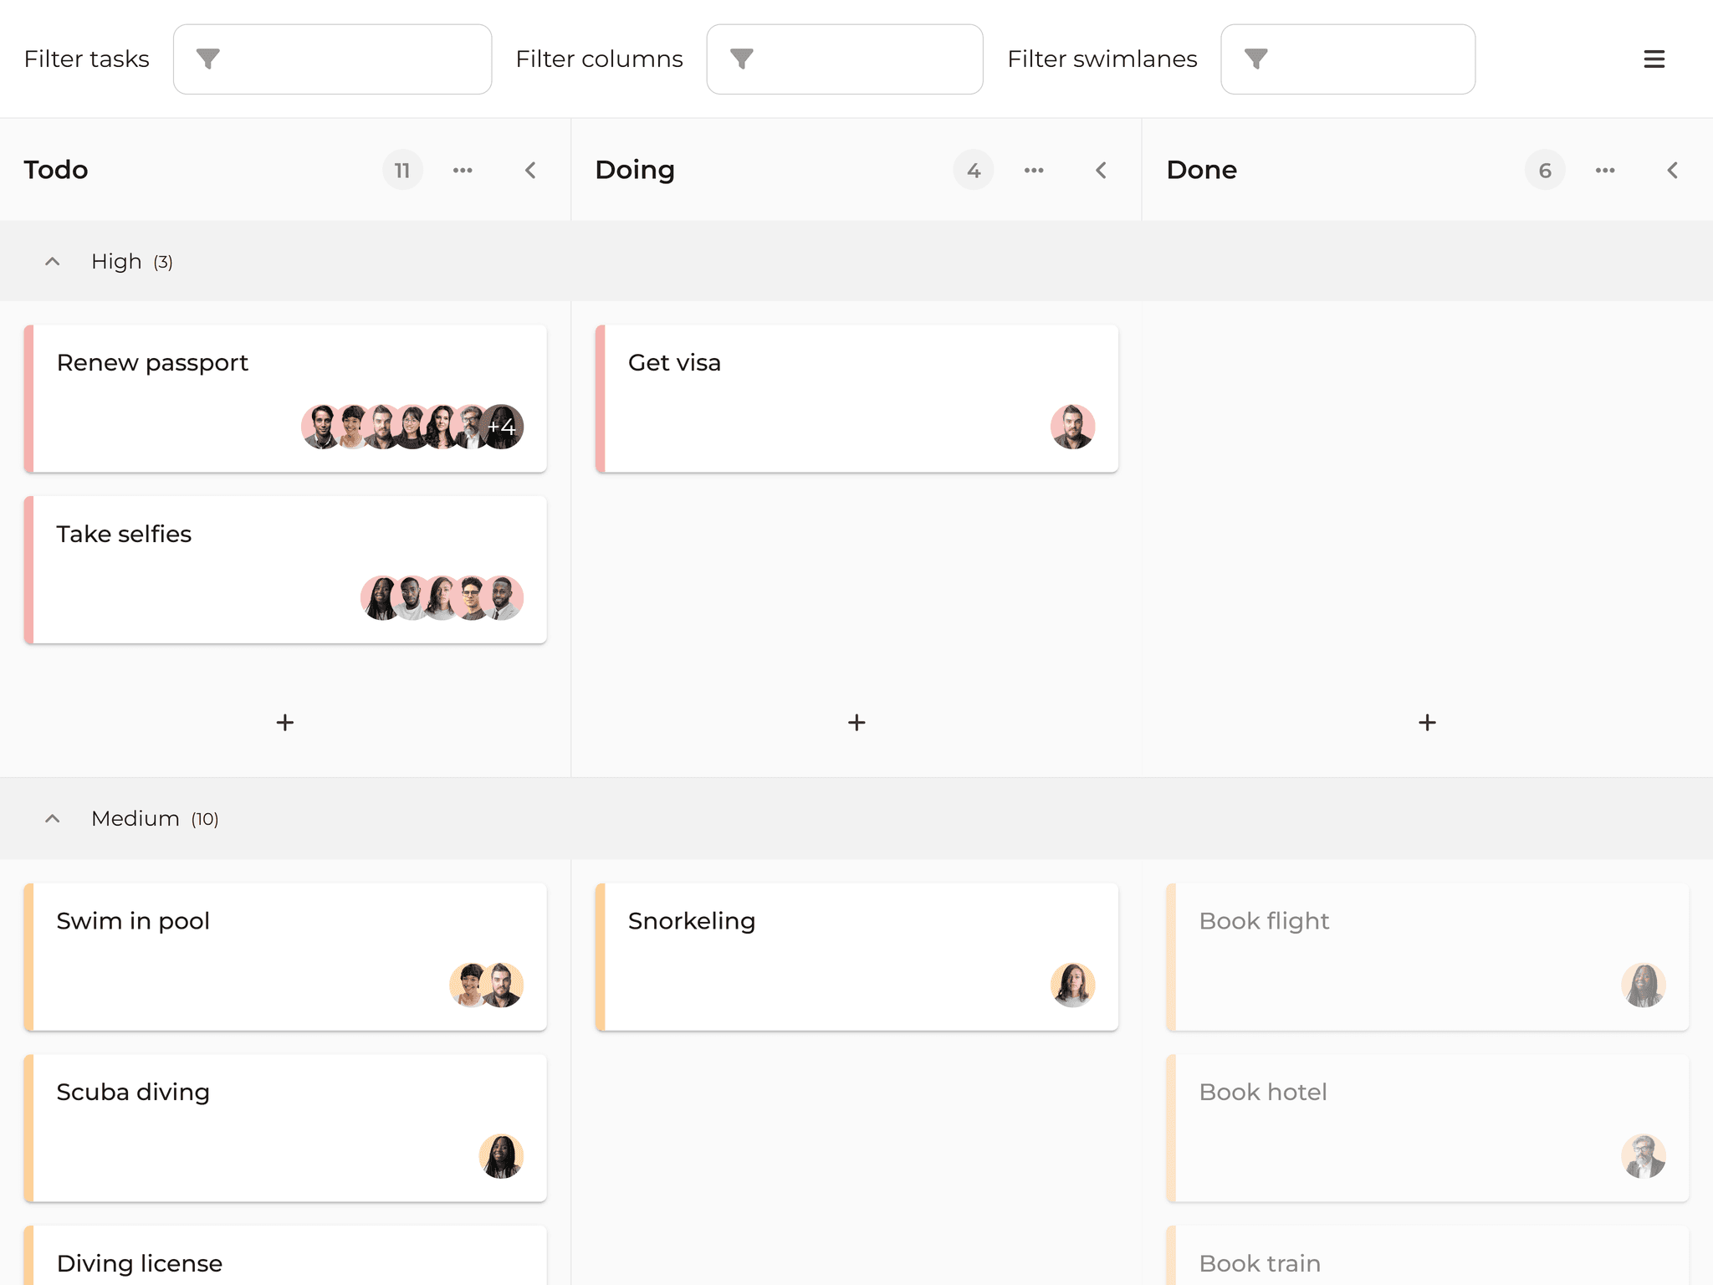Collapse the Doing column with its chevron
Image resolution: width=1713 pixels, height=1285 pixels.
[1101, 170]
